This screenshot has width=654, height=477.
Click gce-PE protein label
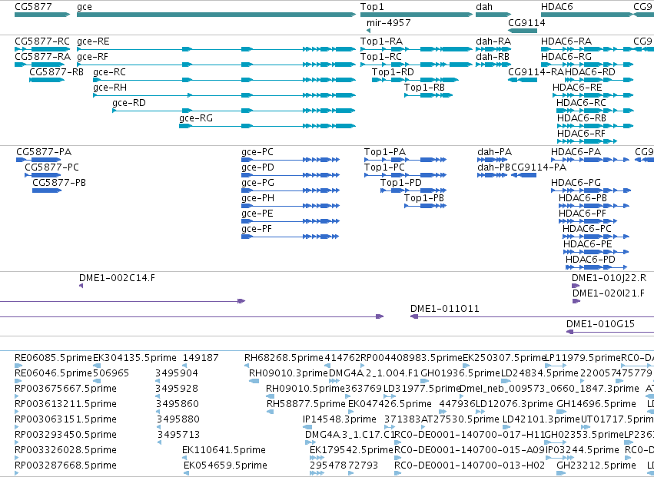257,214
